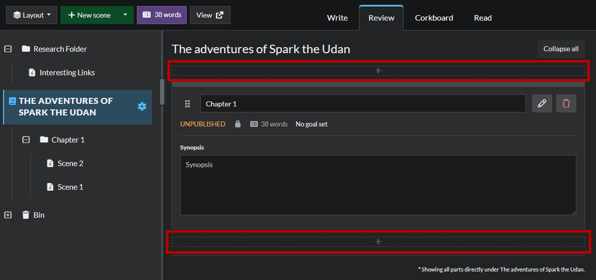The width and height of the screenshot is (596, 280).
Task: Toggle the lock icon on Chapter 1
Action: (x=238, y=124)
